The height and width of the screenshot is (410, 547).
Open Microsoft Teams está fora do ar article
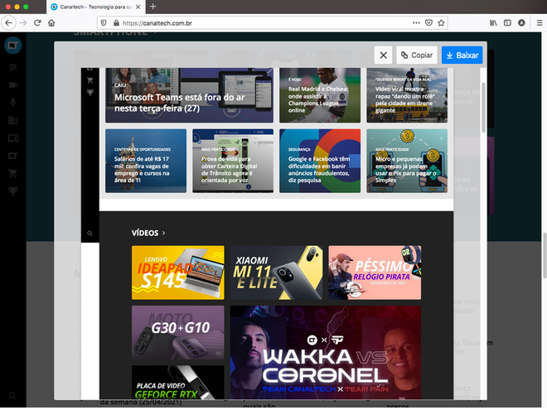click(x=190, y=95)
